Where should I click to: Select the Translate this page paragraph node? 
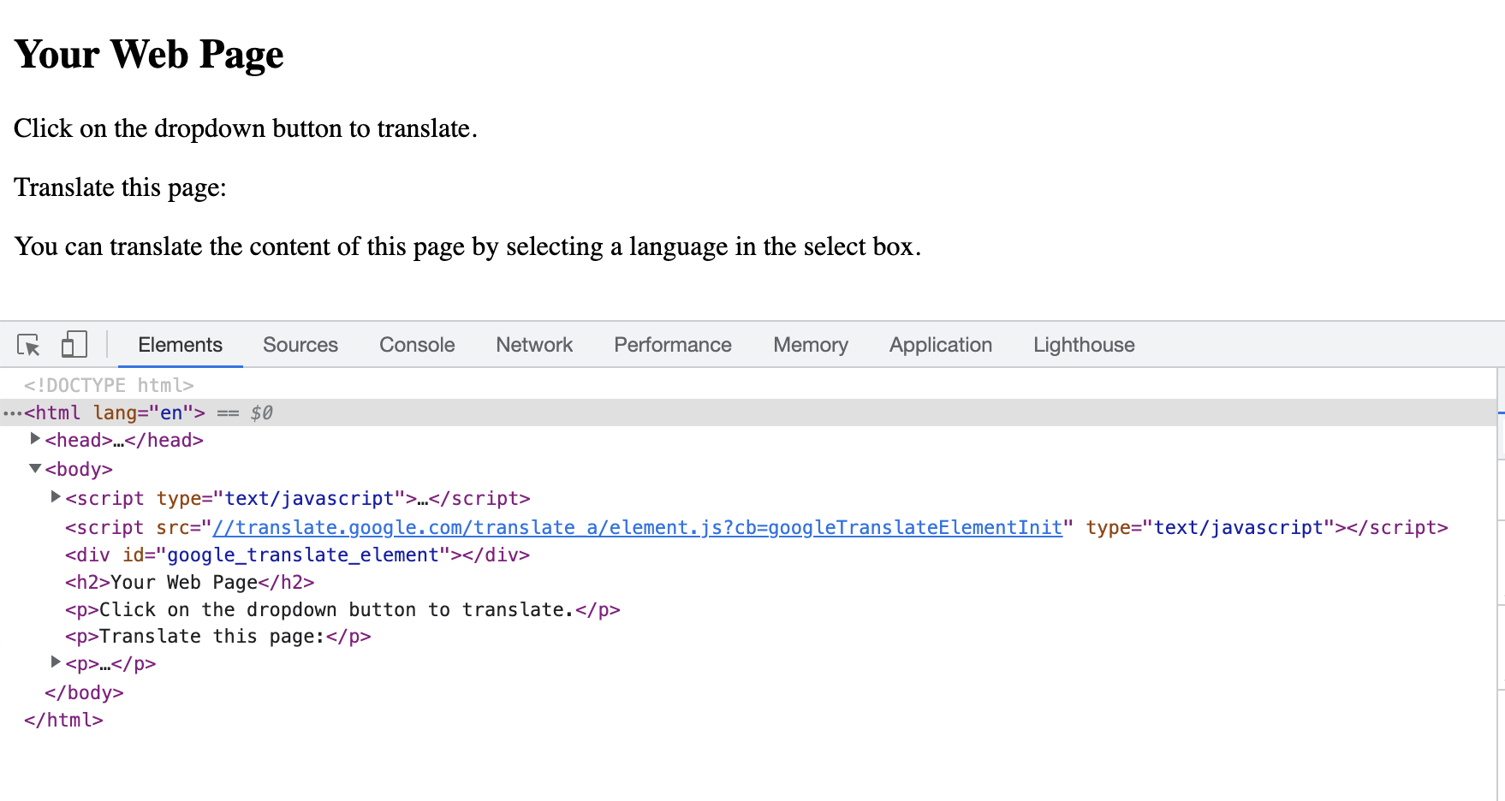click(218, 636)
